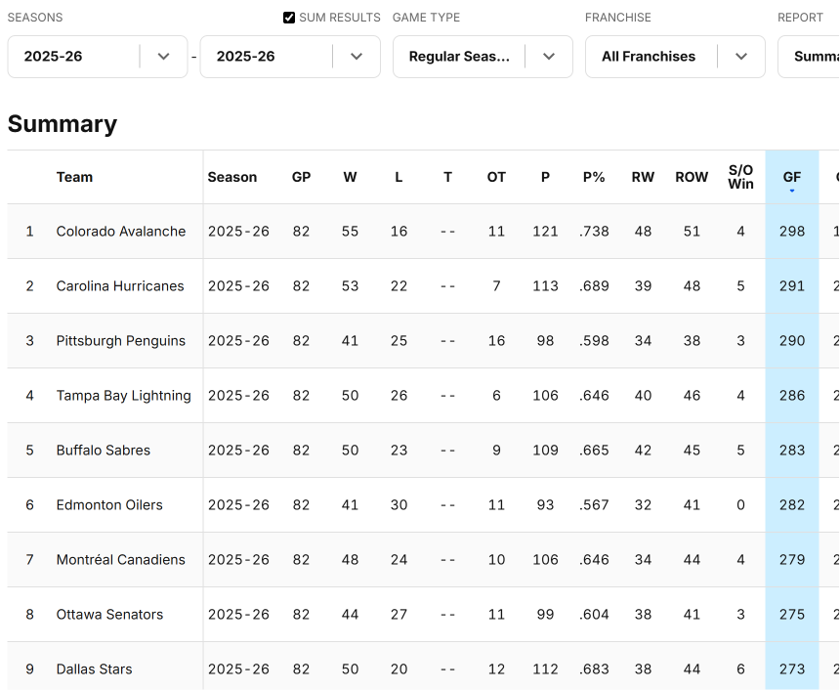The width and height of the screenshot is (840, 690).
Task: Open the starting season 2025-26 dropdown
Action: [98, 57]
